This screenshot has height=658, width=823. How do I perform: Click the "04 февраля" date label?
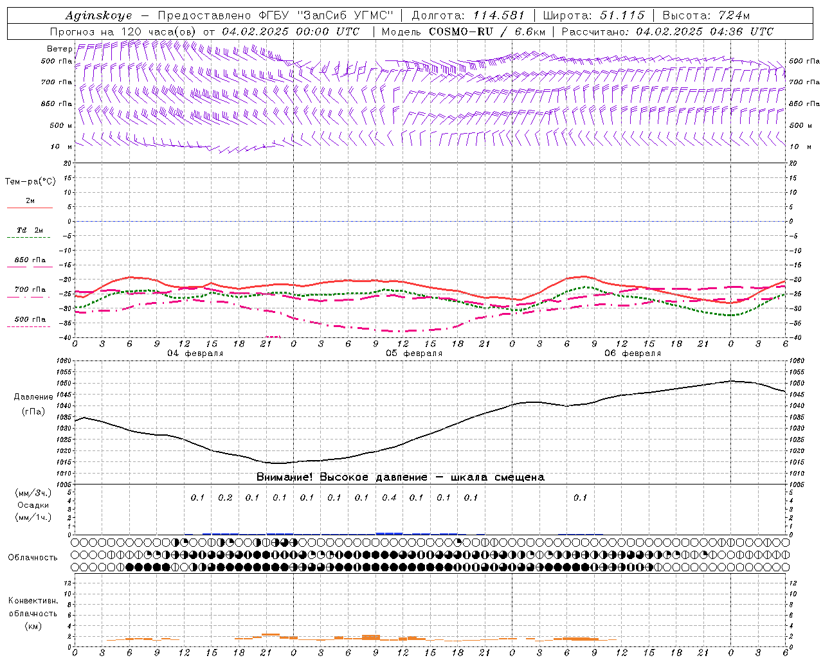[195, 353]
